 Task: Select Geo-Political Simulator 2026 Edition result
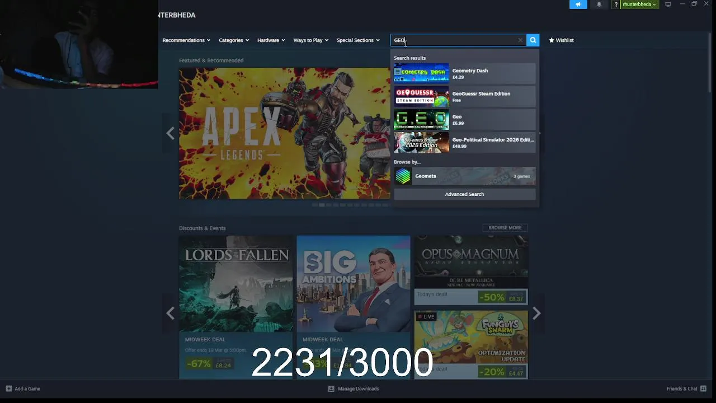point(464,142)
